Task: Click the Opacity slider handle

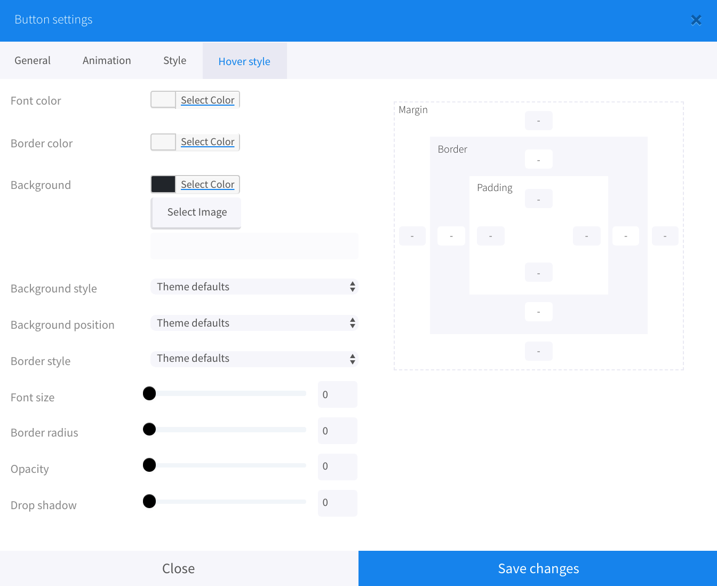Action: click(149, 465)
